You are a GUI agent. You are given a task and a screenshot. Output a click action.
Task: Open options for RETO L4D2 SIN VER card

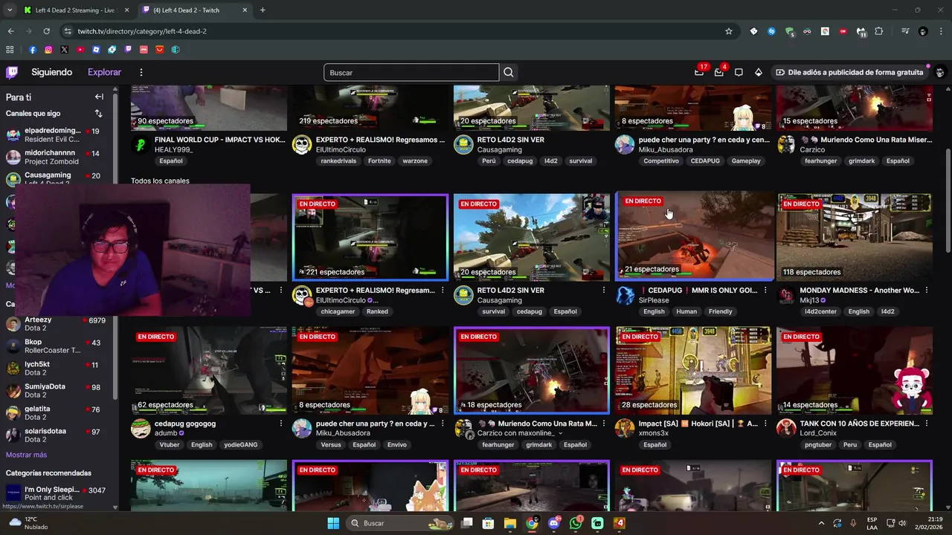[x=604, y=291]
